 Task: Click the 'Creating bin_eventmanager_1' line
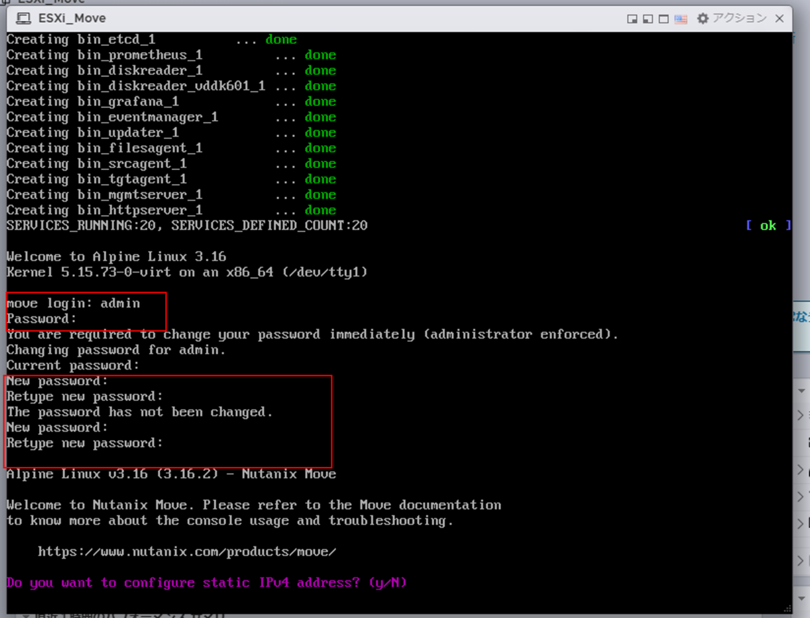[171, 117]
